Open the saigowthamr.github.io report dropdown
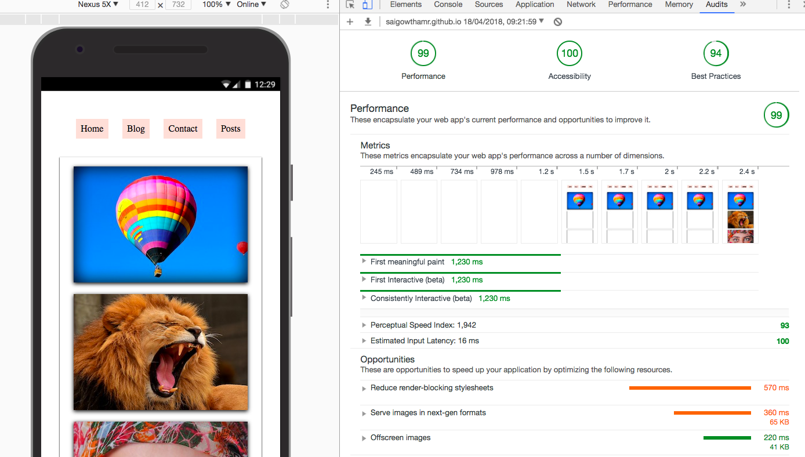 click(x=465, y=21)
